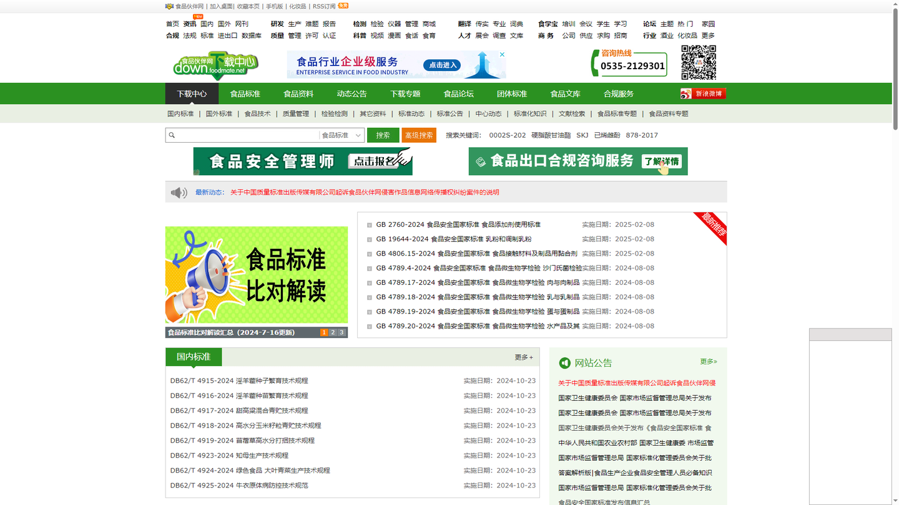Open 答案解析版 食品安全管理人员 notice
This screenshot has width=899, height=505.
[635, 473]
